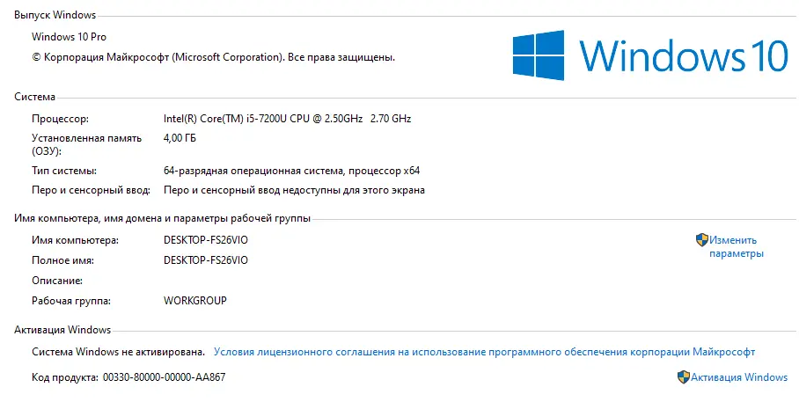Click the Windows 10 wordmark text

click(x=684, y=55)
